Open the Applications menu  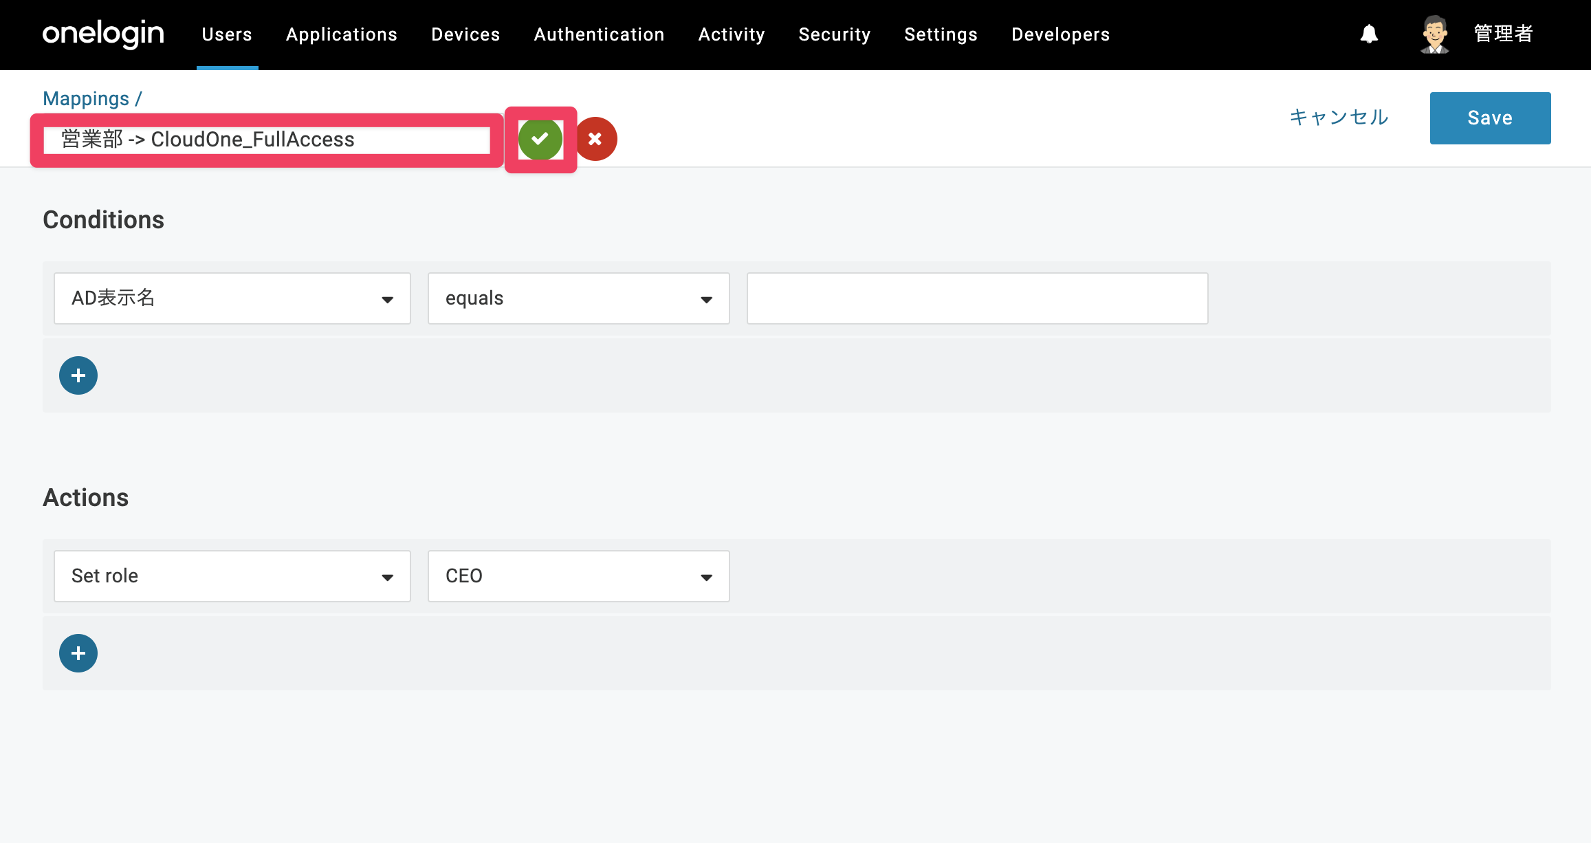342,34
